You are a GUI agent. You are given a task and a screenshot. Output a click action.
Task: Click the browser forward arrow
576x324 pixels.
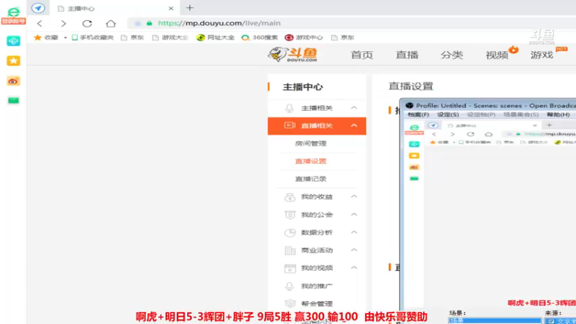63,24
